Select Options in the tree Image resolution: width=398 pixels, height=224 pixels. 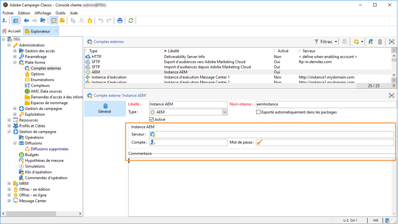[x=38, y=74]
